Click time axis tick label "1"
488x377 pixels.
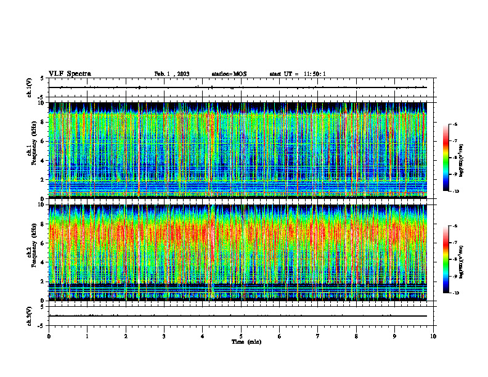click(x=87, y=336)
